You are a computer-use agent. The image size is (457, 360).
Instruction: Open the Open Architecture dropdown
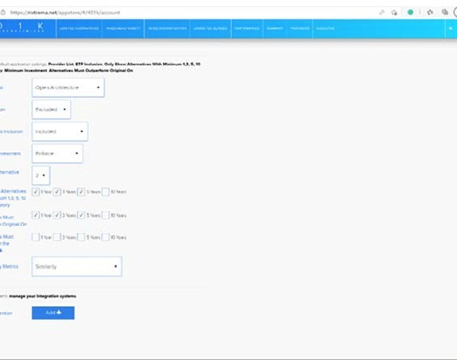(69, 88)
